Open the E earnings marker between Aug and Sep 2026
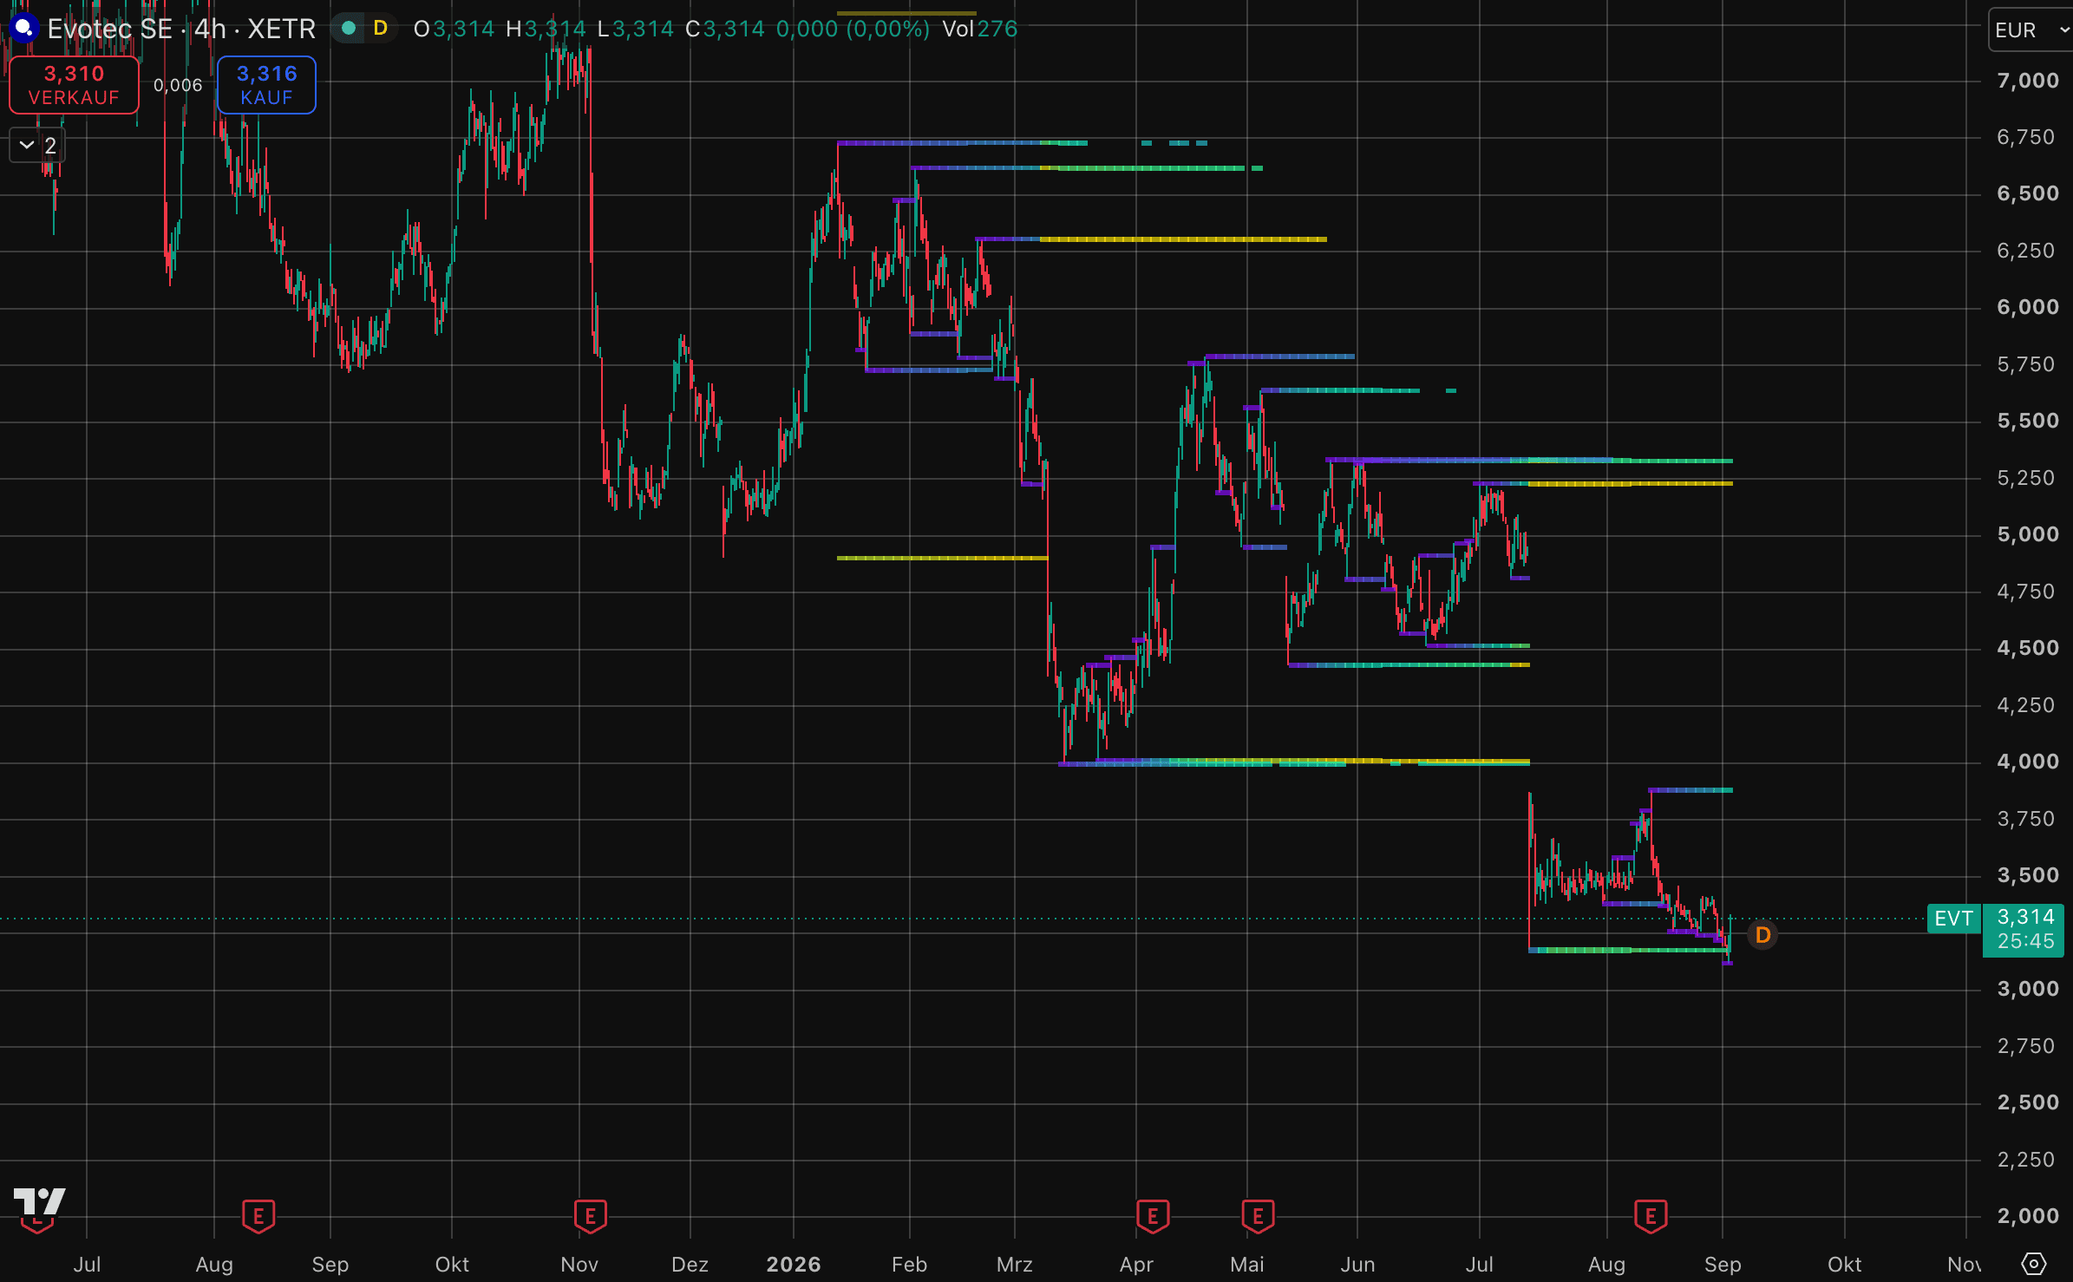Screen dimensions: 2073x1282 point(1651,1216)
